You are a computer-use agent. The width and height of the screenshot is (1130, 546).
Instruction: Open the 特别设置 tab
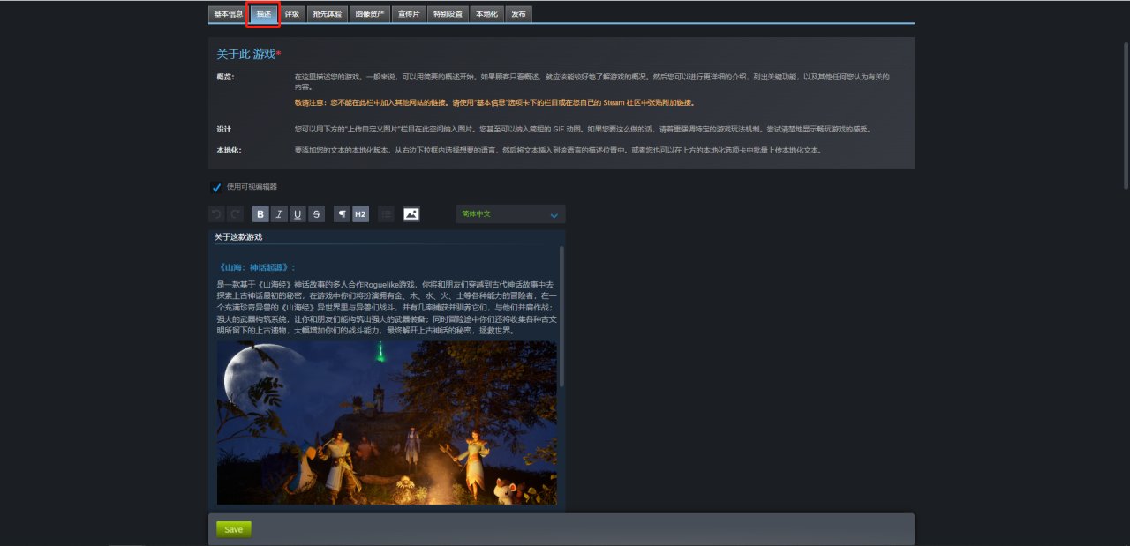(448, 14)
